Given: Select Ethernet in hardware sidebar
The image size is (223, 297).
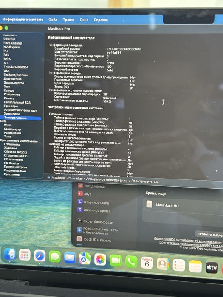Looking at the screenshot, I should [x=9, y=39].
